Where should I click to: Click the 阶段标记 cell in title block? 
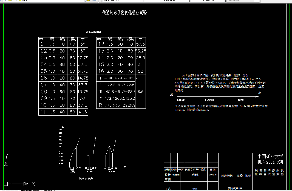[227, 176]
